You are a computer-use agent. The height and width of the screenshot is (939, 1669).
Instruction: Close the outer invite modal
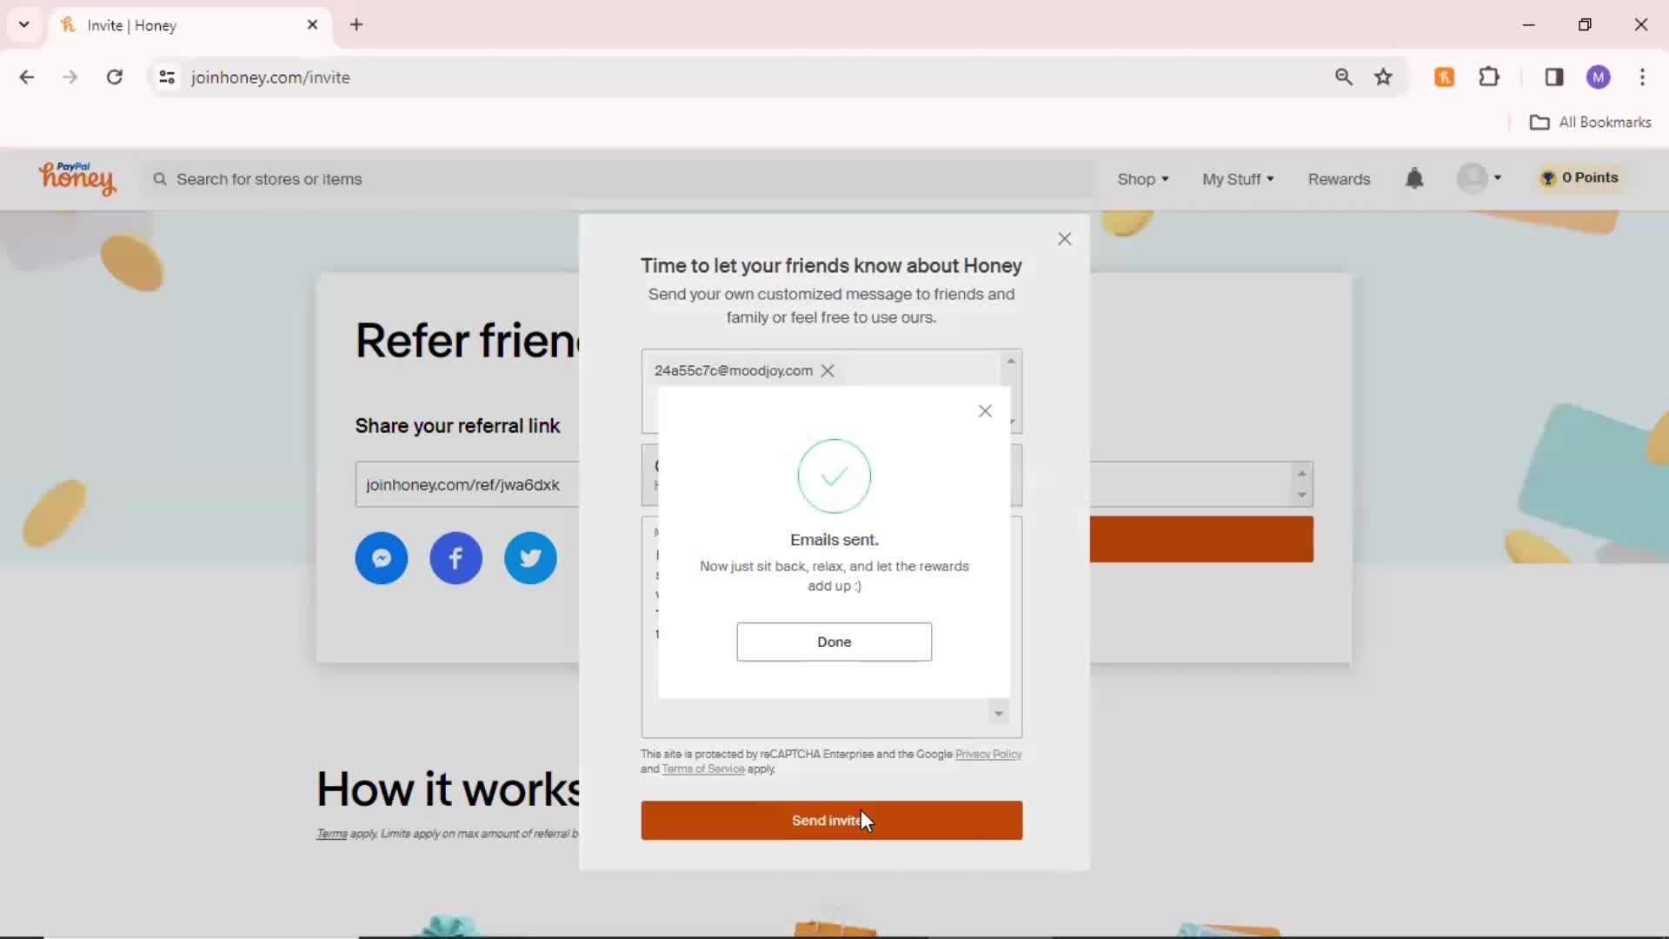pyautogui.click(x=1064, y=238)
